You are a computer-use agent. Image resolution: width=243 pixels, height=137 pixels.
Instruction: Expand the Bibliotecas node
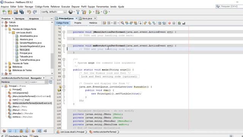[6, 67]
